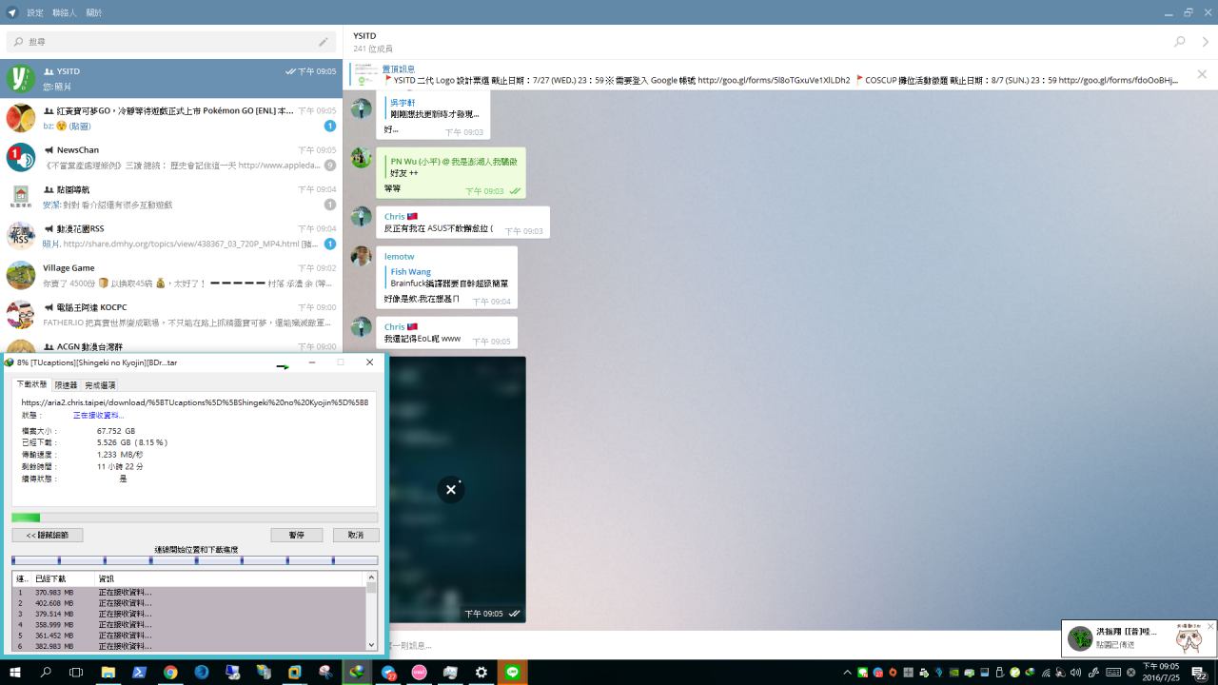Viewport: 1218px width, 685px height.
Task: Show hidden system tray icons
Action: [x=848, y=673]
